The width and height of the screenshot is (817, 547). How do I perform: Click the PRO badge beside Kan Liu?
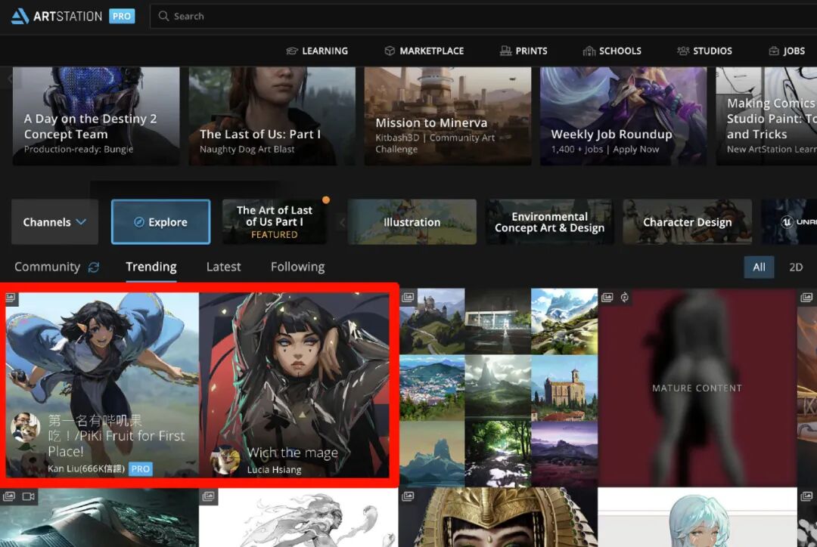tap(140, 469)
